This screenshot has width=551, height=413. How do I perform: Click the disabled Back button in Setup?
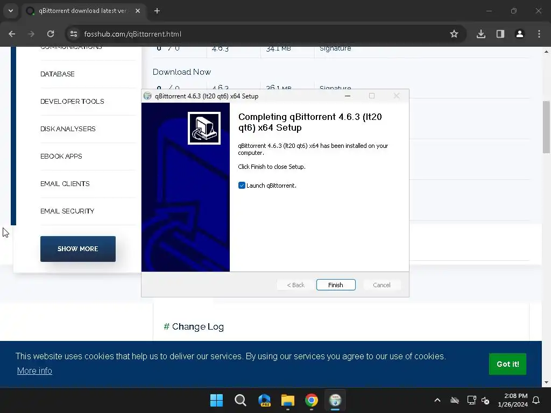[x=295, y=285]
